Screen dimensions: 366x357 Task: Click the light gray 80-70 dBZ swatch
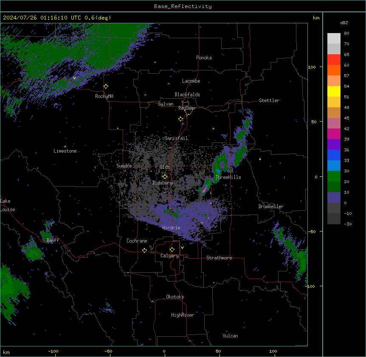(x=334, y=39)
